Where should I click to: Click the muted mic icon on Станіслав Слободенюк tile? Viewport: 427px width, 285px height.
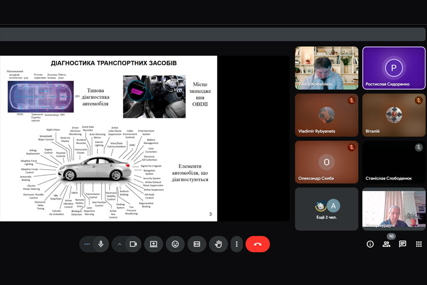[418, 148]
